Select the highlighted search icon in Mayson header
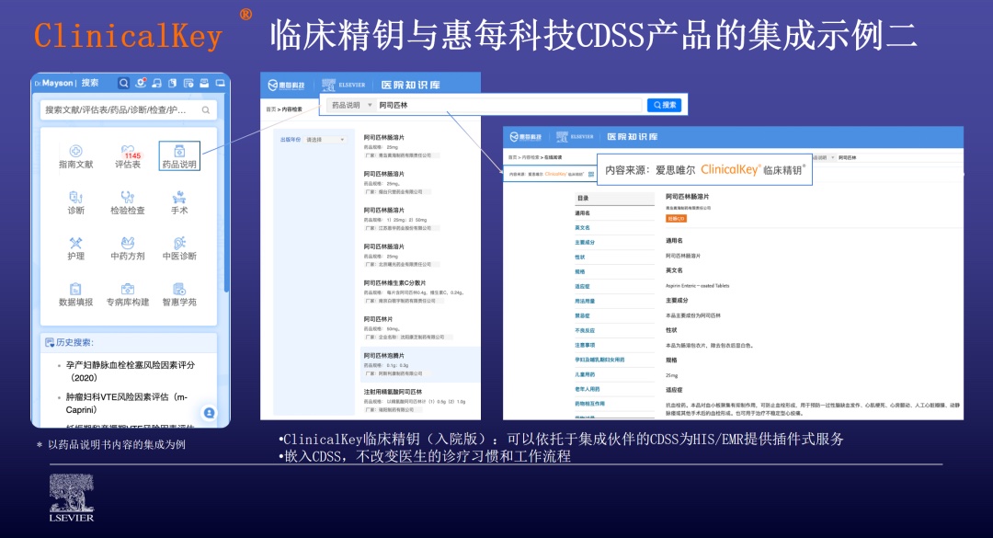The height and width of the screenshot is (538, 993). pos(124,83)
